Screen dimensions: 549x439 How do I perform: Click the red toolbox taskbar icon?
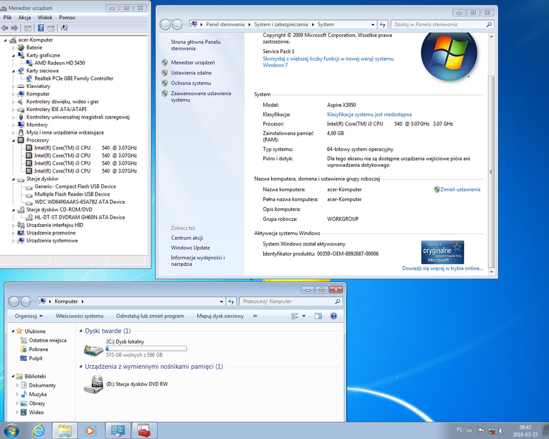pos(144,430)
